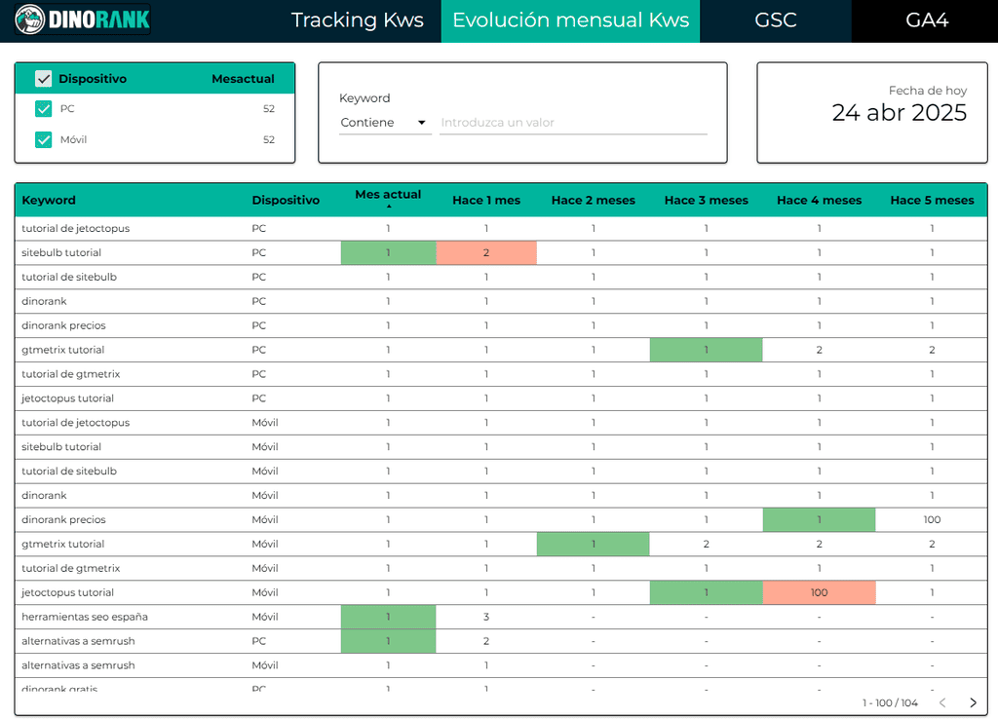Sort by Hace 2 meses header

point(594,200)
